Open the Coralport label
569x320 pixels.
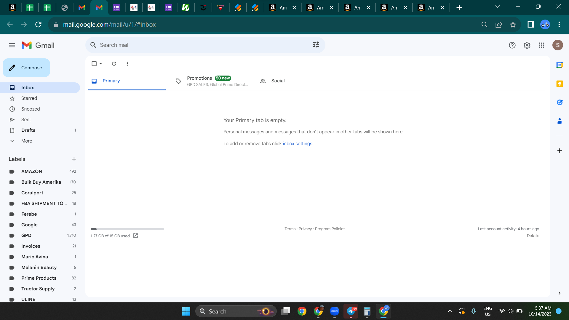pyautogui.click(x=40, y=193)
